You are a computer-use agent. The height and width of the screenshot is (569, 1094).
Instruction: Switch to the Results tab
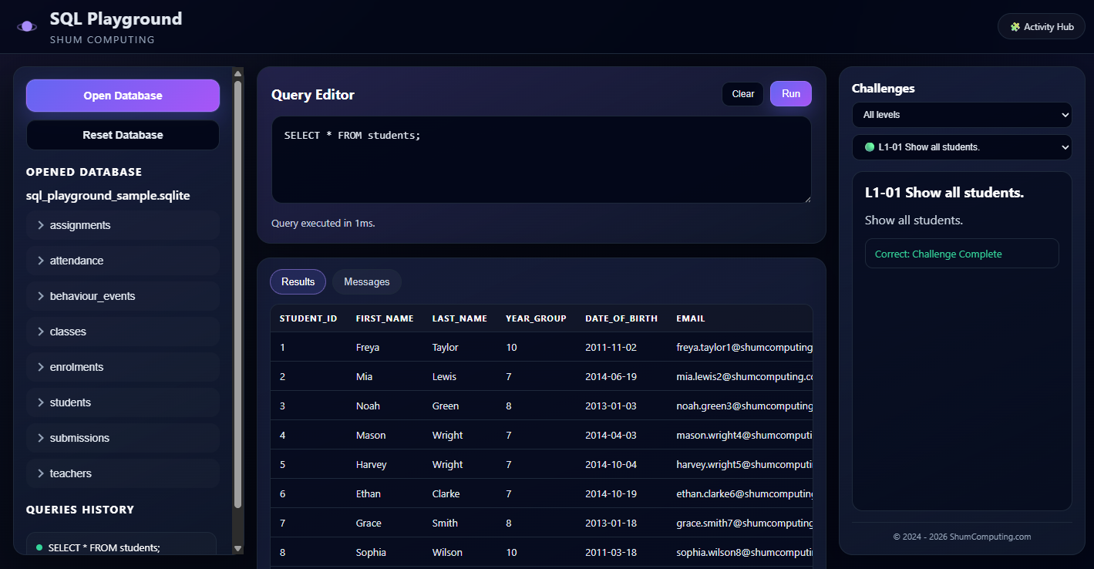pos(298,281)
